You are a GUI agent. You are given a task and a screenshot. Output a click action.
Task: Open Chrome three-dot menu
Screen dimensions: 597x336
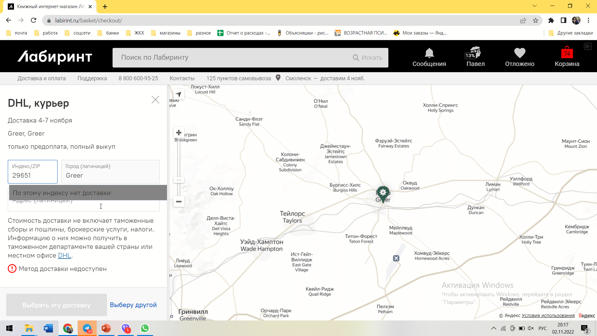click(588, 20)
